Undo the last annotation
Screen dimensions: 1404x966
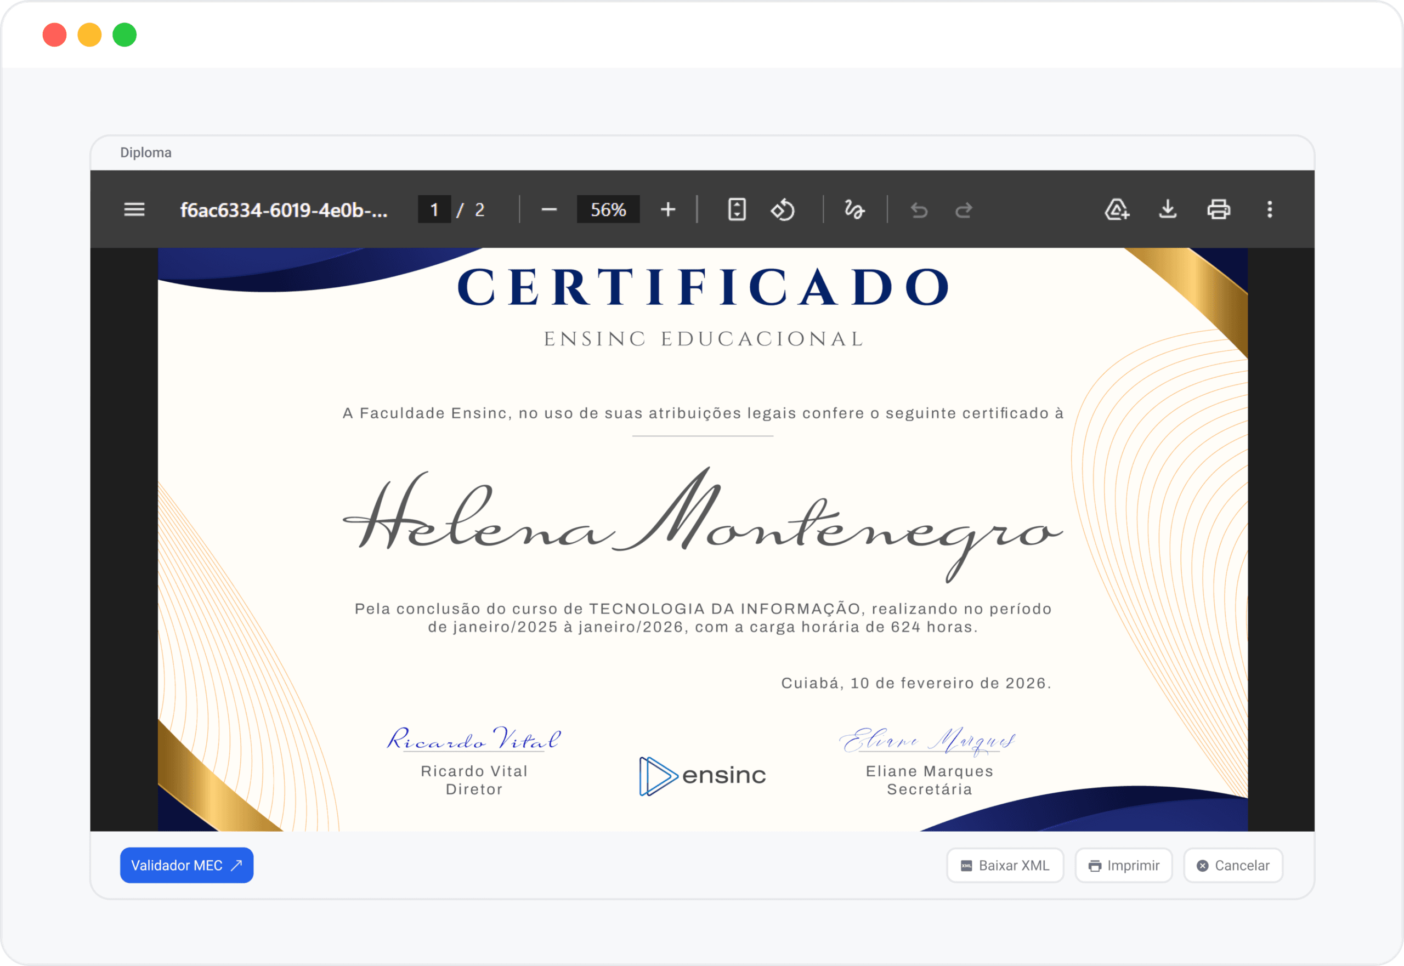pyautogui.click(x=919, y=210)
